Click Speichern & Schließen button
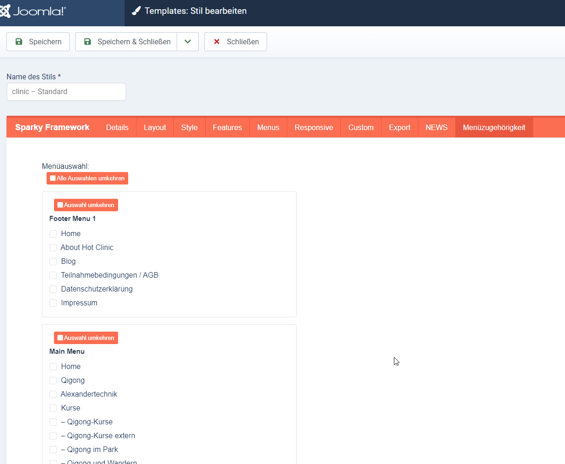Viewport: 565px width, 464px height. (126, 42)
